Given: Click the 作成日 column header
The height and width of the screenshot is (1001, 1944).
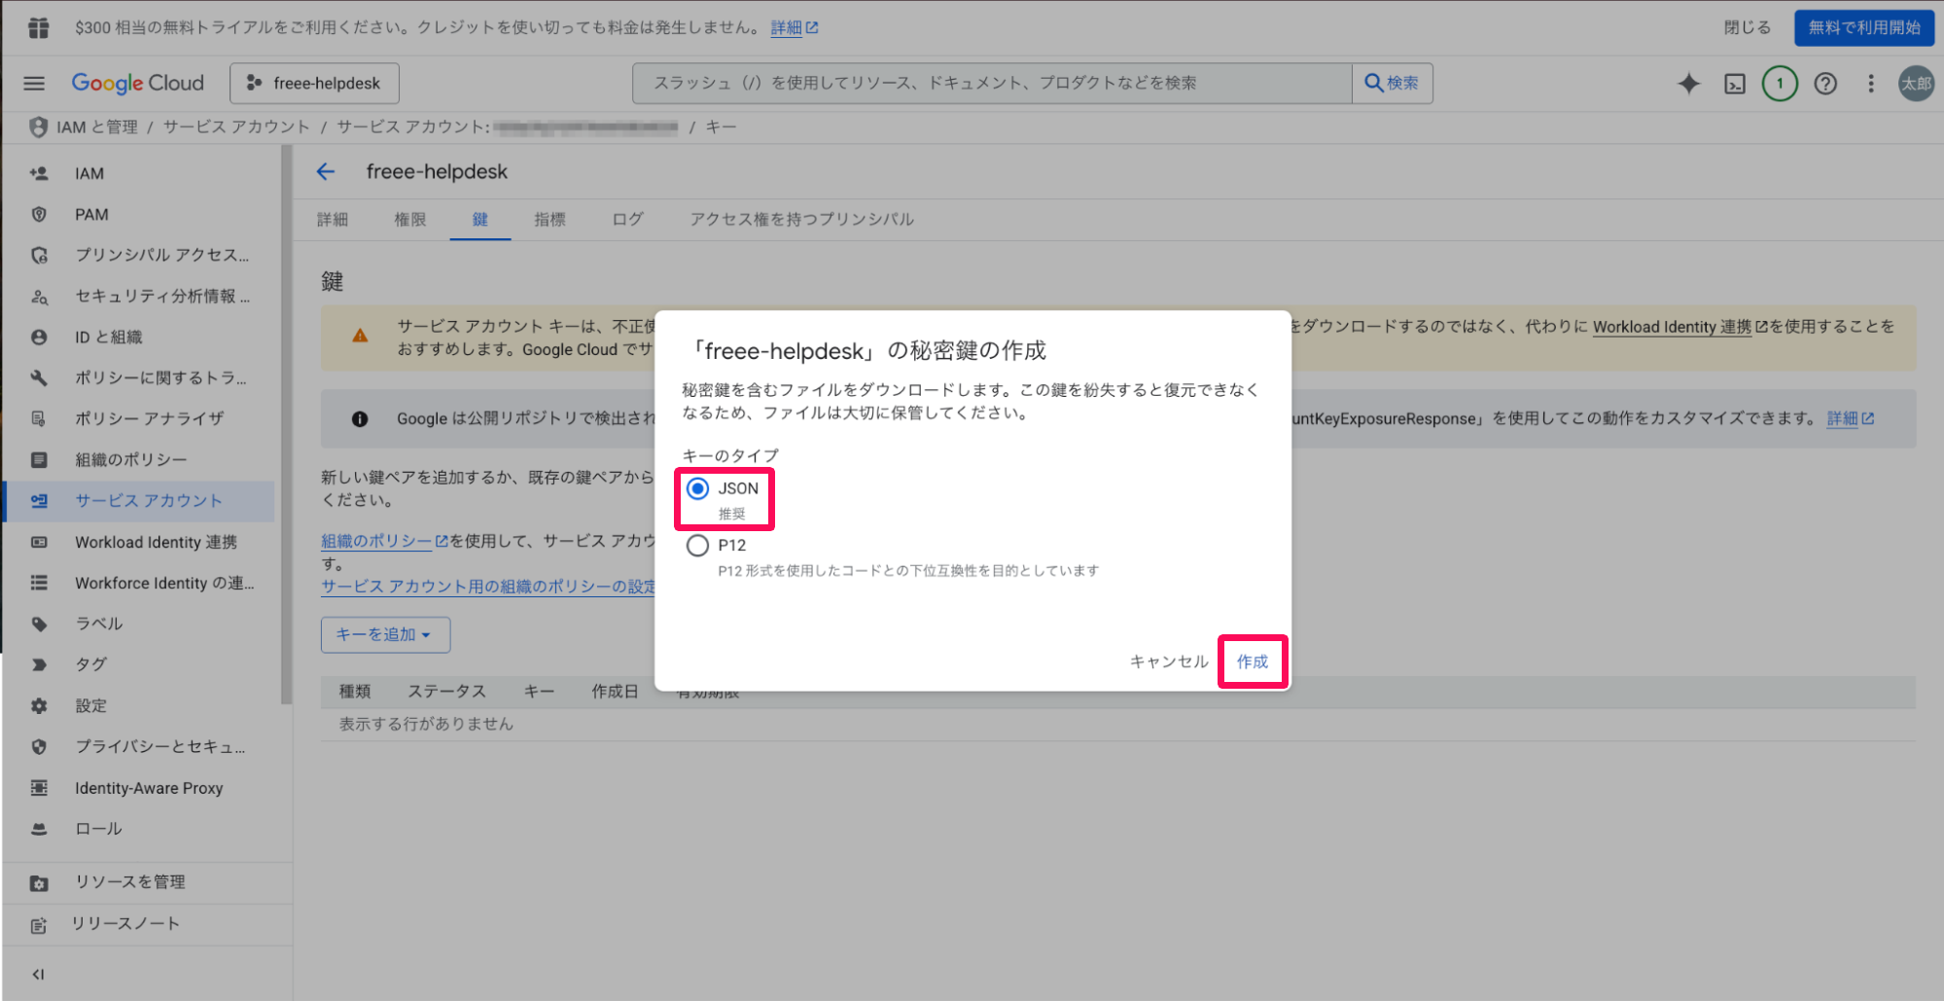Looking at the screenshot, I should coord(615,692).
